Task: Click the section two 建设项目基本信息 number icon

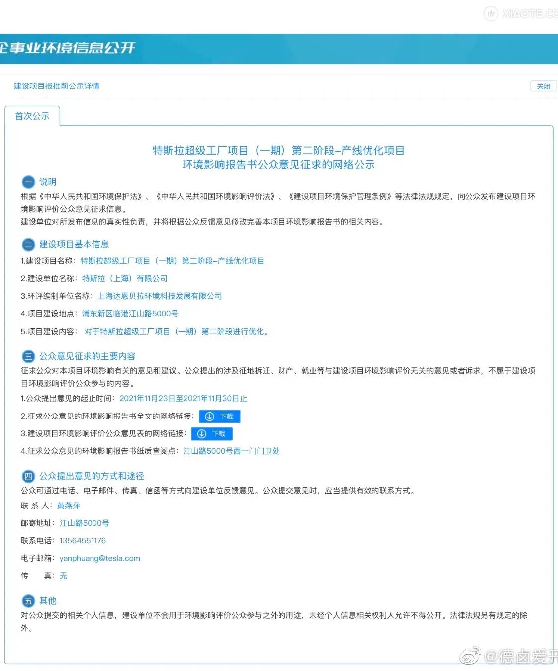Action: pos(28,244)
